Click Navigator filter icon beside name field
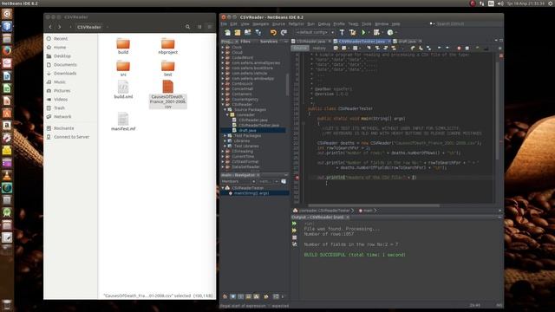Viewport: 555px width, 312px height. (x=284, y=181)
